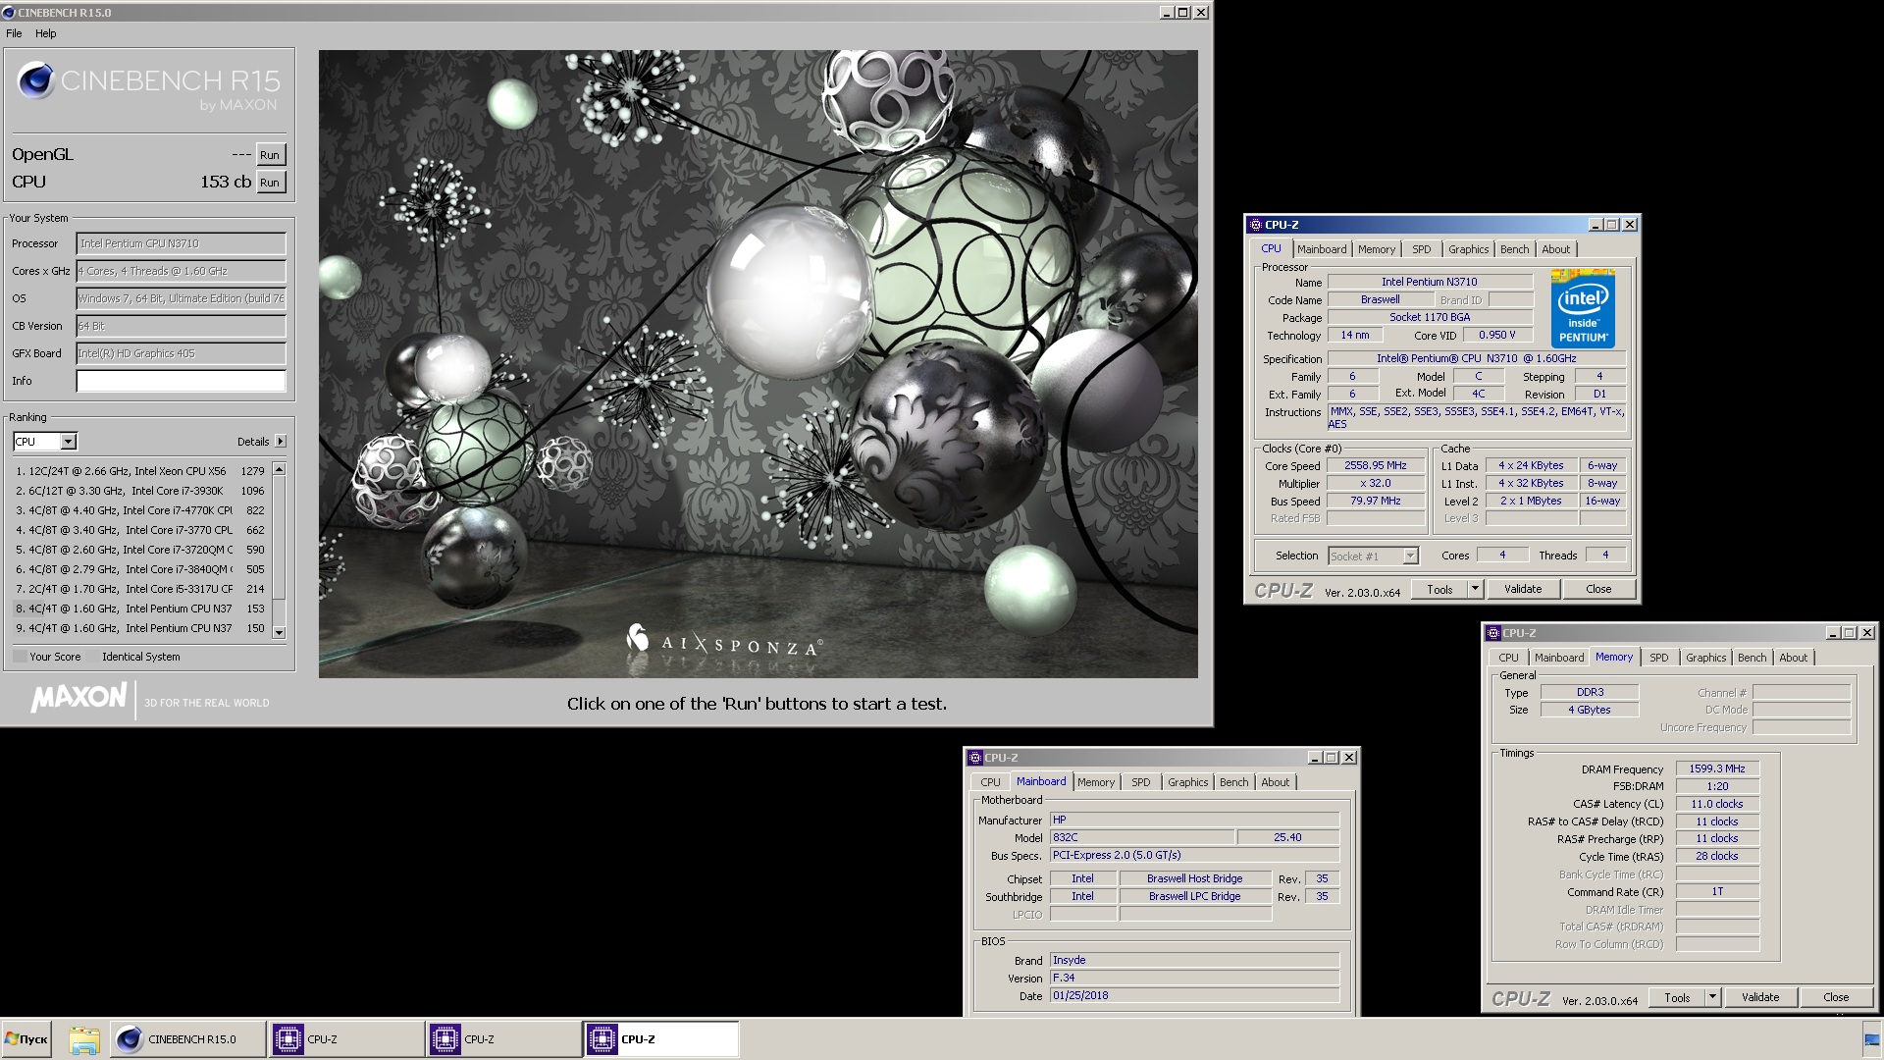Click the ranking list scroll up arrow
1884x1060 pixels.
[279, 469]
